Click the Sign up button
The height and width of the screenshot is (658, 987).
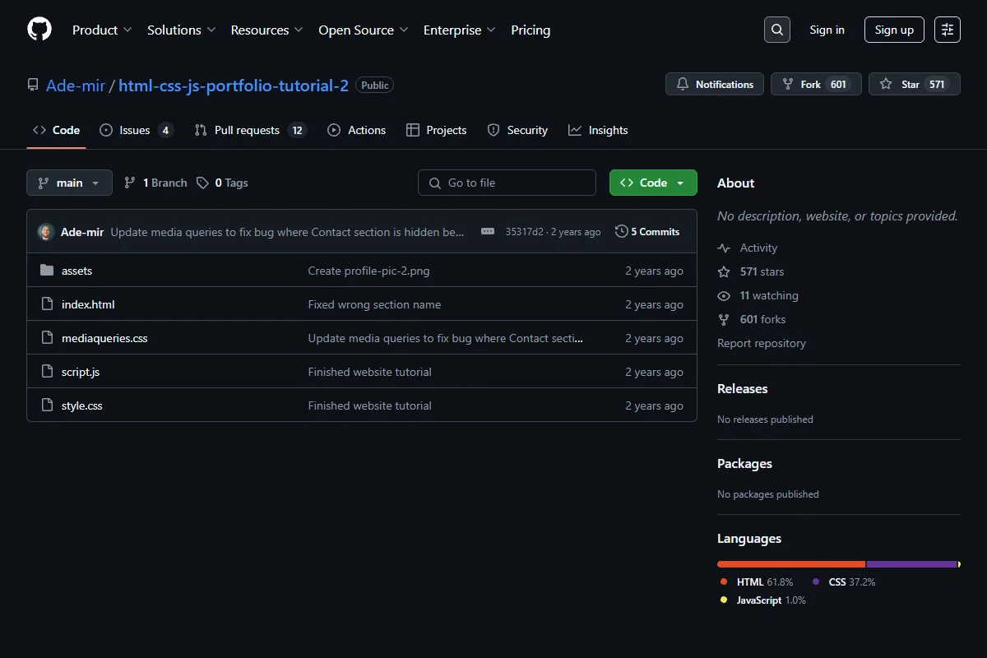(894, 30)
